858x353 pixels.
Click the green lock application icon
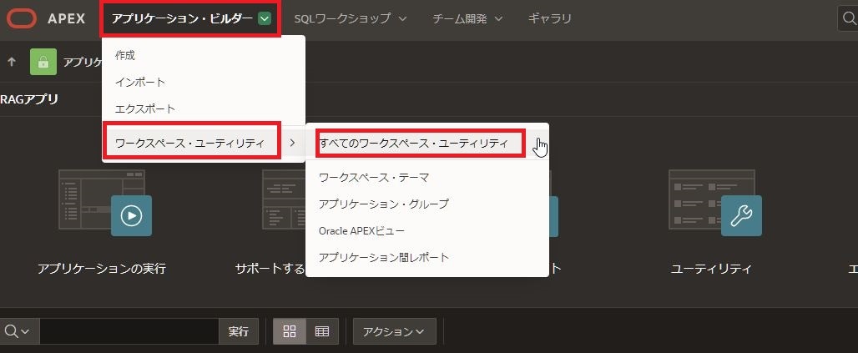pyautogui.click(x=43, y=62)
